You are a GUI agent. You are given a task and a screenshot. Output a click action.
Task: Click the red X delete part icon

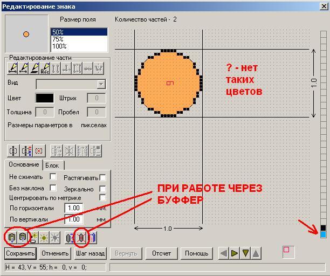click(39, 150)
